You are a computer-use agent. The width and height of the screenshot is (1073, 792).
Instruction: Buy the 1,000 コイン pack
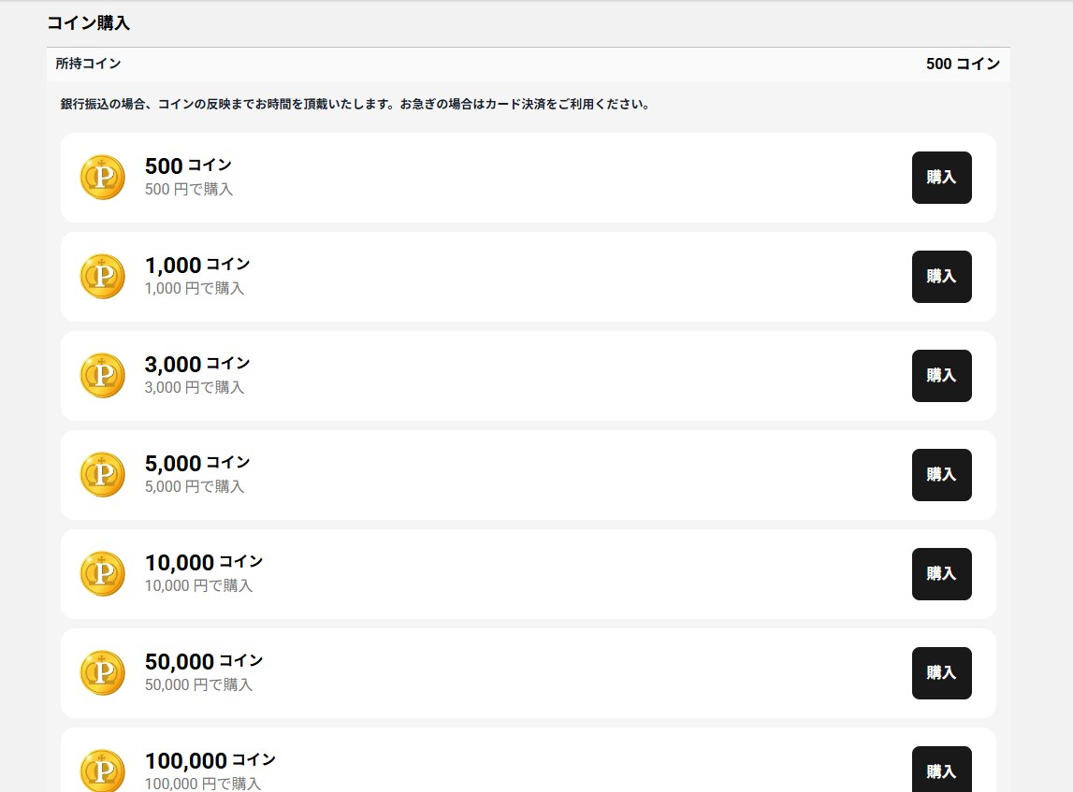pyautogui.click(x=941, y=277)
